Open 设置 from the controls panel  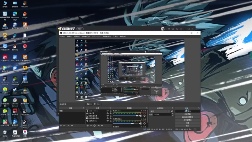(x=187, y=123)
